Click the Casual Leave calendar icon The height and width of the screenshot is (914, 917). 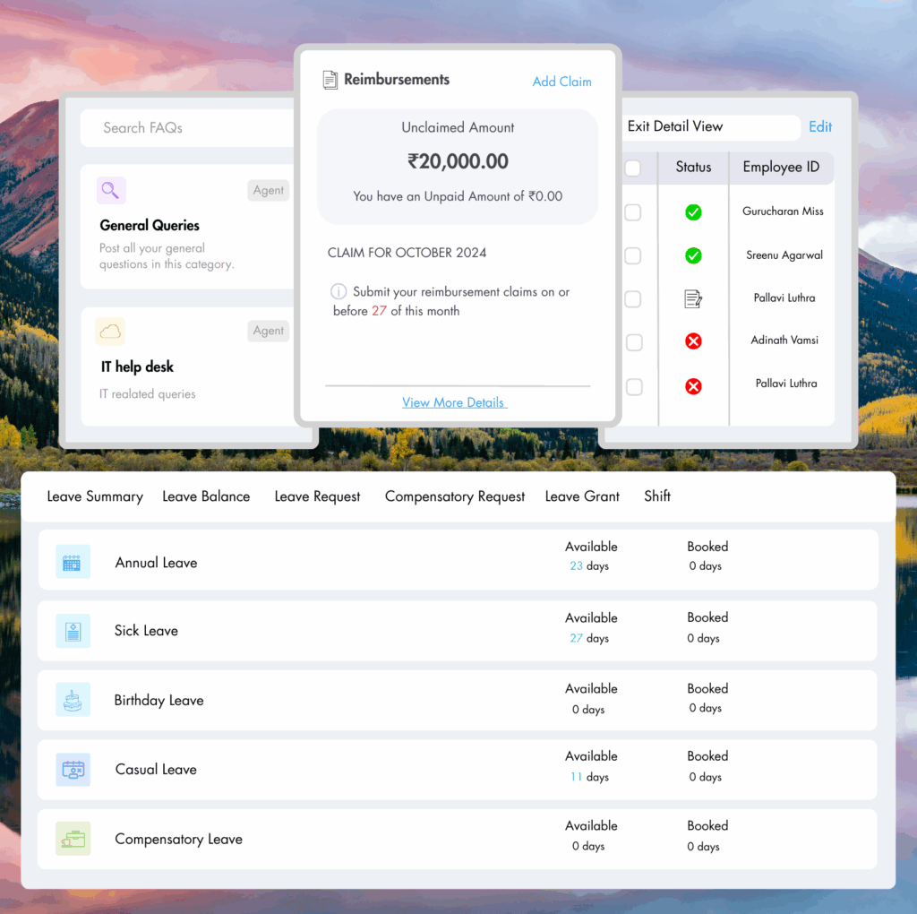click(x=73, y=770)
